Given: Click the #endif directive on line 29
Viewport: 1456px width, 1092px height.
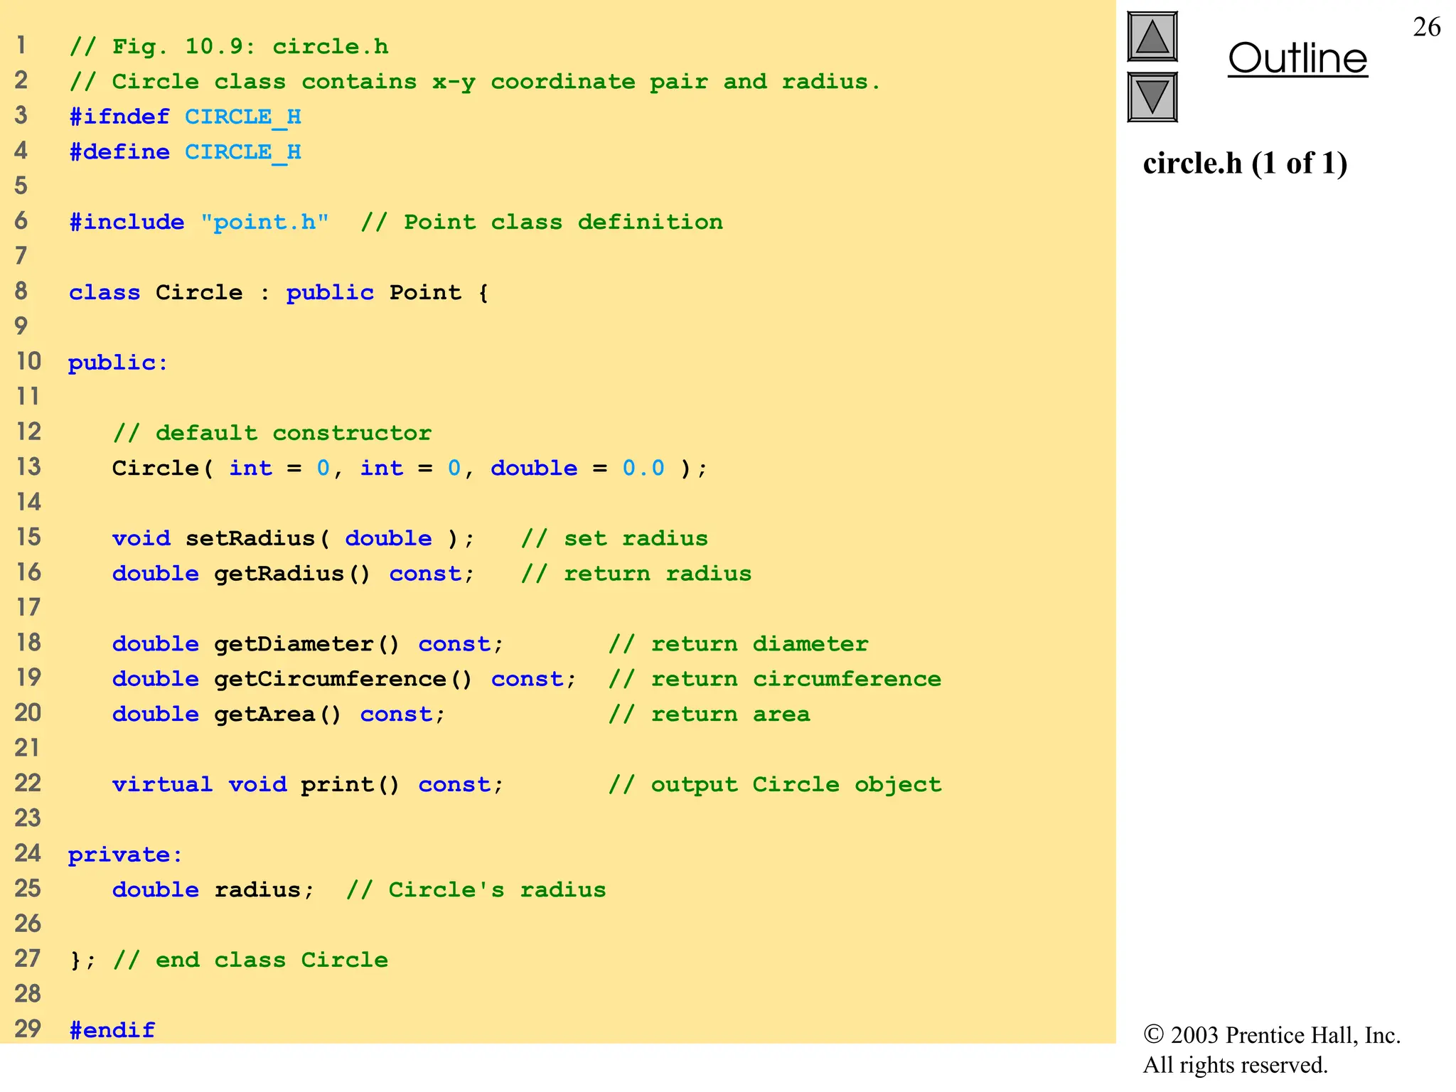Looking at the screenshot, I should click(x=112, y=1030).
